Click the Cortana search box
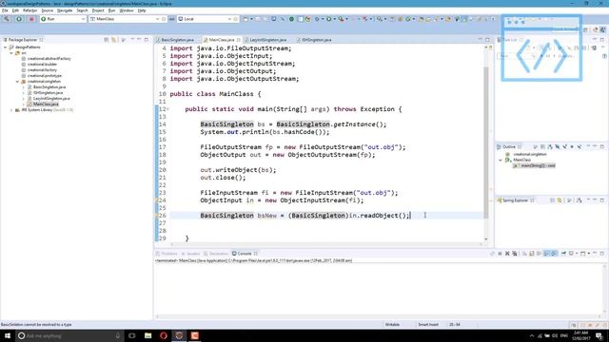The width and height of the screenshot is (609, 342). 69,335
